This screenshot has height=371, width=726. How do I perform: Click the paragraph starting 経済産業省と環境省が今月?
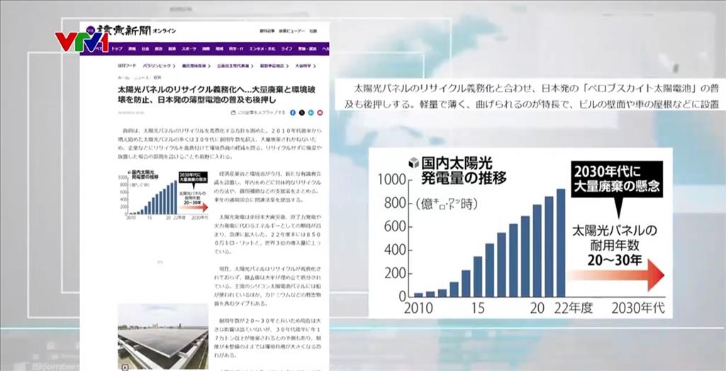(268, 186)
